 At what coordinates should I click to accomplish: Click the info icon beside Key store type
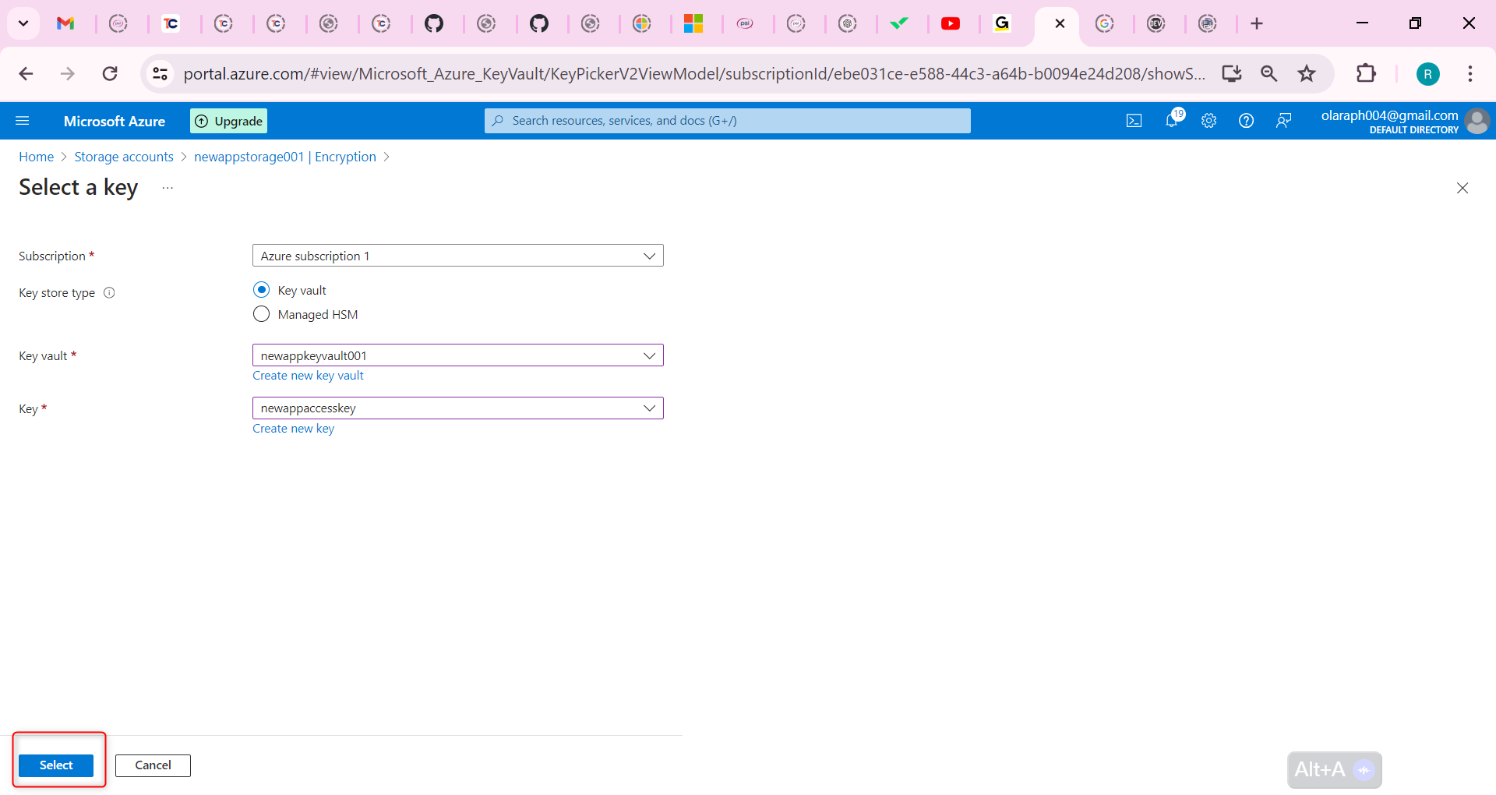point(109,293)
